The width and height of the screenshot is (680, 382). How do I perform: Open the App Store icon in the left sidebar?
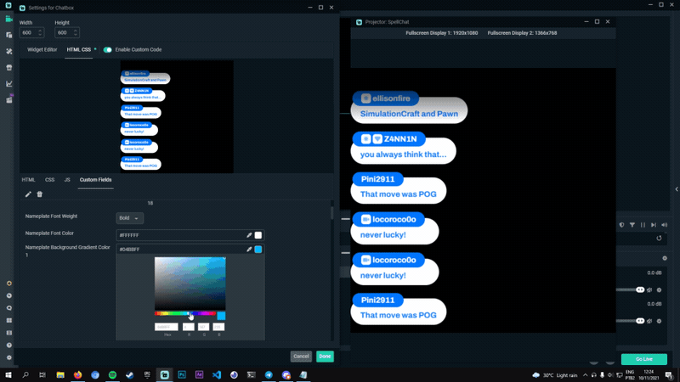click(8, 68)
